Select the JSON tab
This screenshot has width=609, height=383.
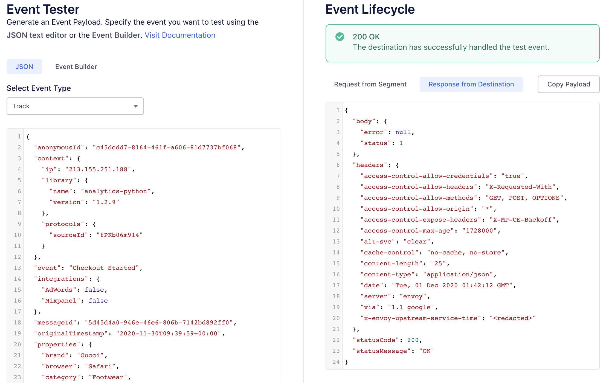click(25, 67)
